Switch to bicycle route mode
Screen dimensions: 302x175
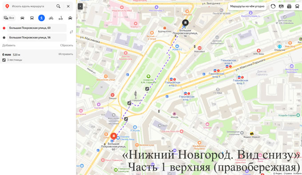click(x=51, y=18)
